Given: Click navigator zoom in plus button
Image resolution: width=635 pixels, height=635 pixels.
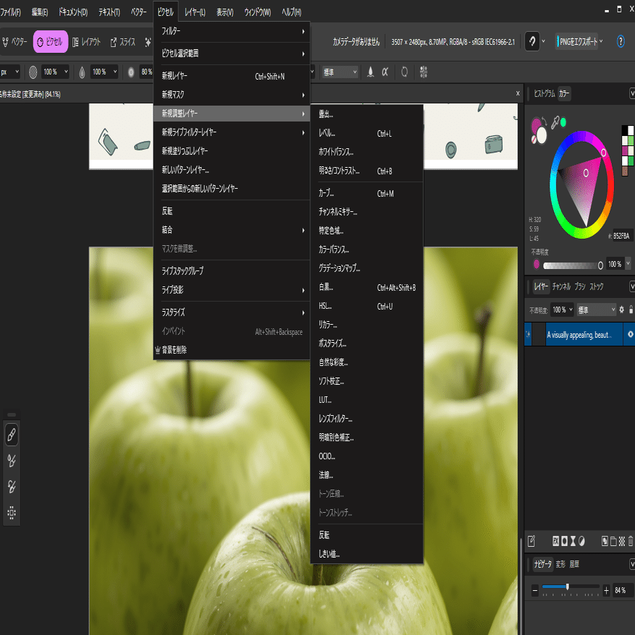Looking at the screenshot, I should pos(606,590).
